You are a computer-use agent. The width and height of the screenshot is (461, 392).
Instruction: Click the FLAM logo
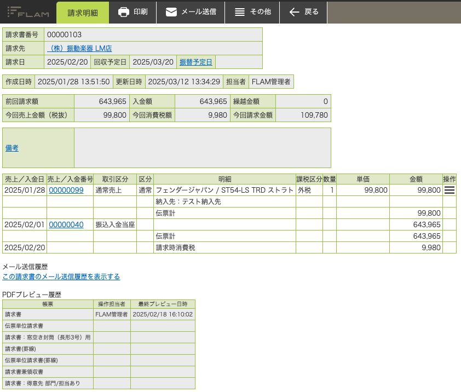[28, 12]
